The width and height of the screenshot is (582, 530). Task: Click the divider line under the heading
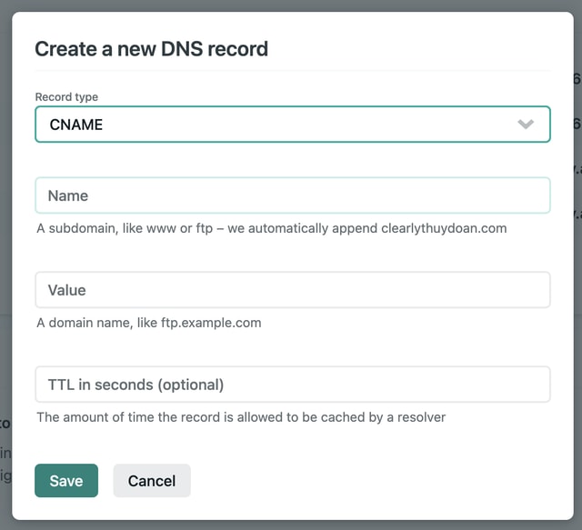click(293, 70)
